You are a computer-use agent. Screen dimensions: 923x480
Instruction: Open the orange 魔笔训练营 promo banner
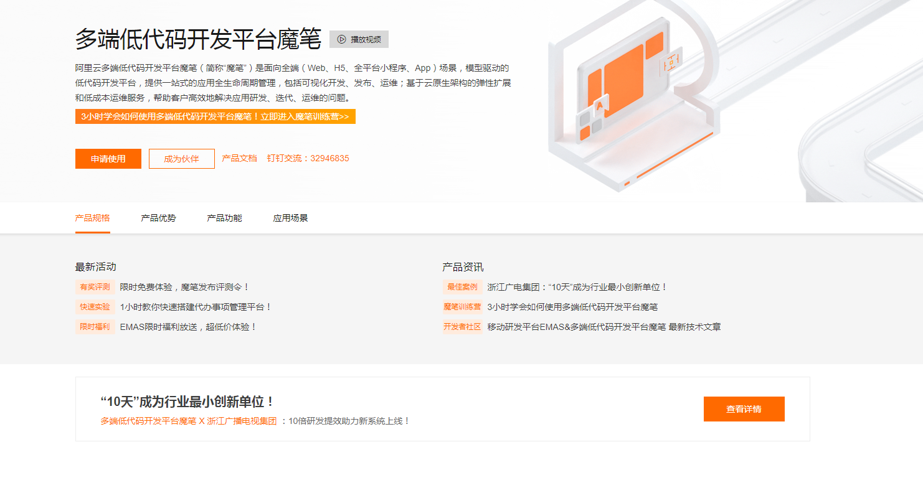pyautogui.click(x=215, y=116)
